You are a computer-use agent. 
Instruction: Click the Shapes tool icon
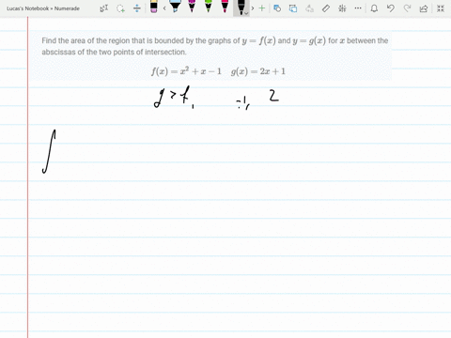click(x=277, y=8)
